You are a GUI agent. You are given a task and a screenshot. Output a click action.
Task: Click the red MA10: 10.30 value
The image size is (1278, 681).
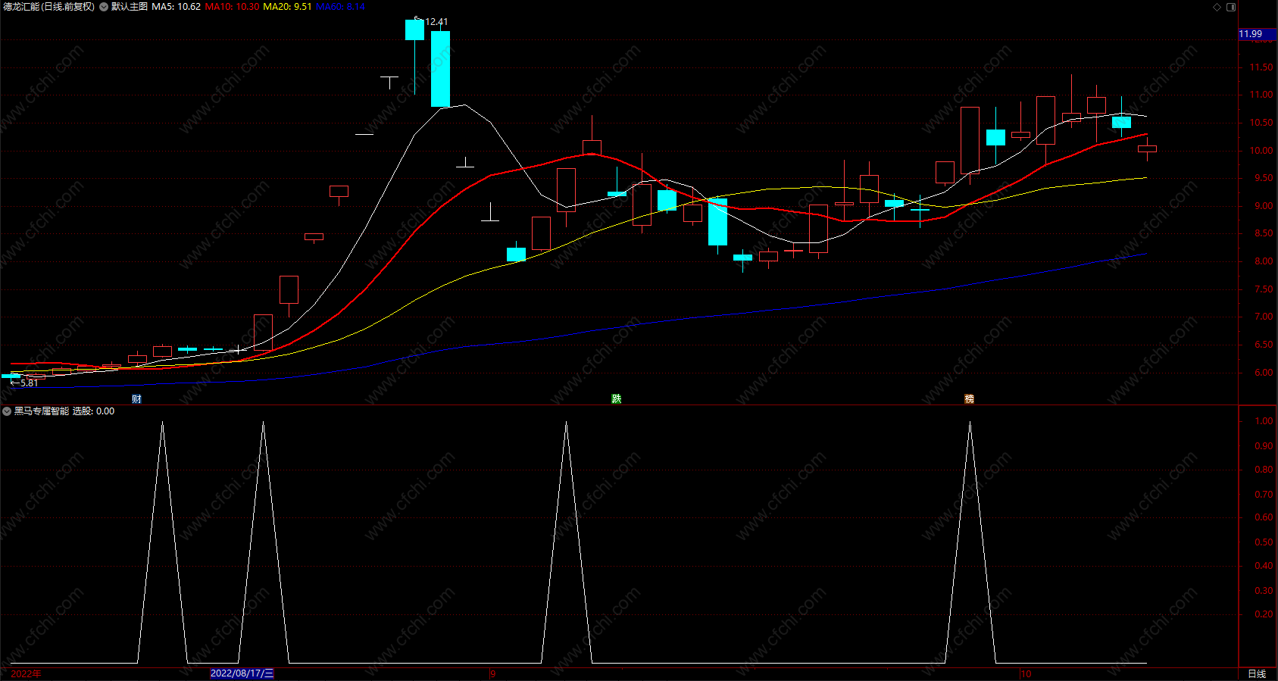pyautogui.click(x=232, y=7)
